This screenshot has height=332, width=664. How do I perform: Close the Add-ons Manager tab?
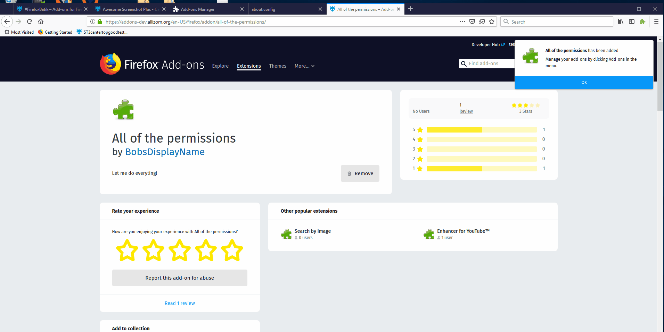coord(242,9)
